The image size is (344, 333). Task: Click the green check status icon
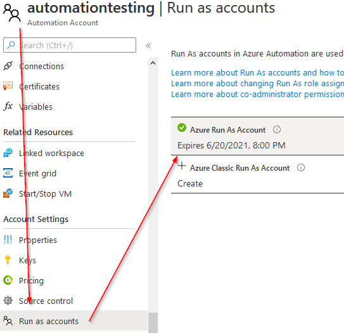[x=182, y=127]
